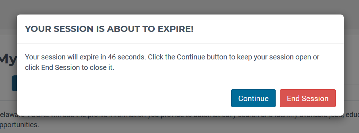
Task: Click the 'opportunities.' text on background page
Action: [x=19, y=125]
